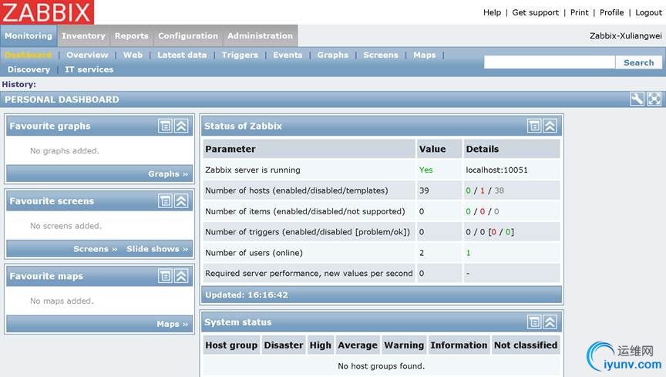Open the Favourite maps widget menu icon

pyautogui.click(x=165, y=276)
